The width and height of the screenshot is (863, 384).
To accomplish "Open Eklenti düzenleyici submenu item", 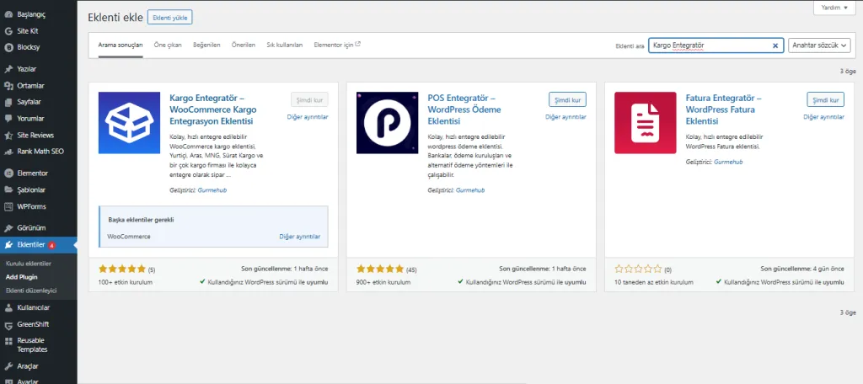I will click(x=31, y=291).
